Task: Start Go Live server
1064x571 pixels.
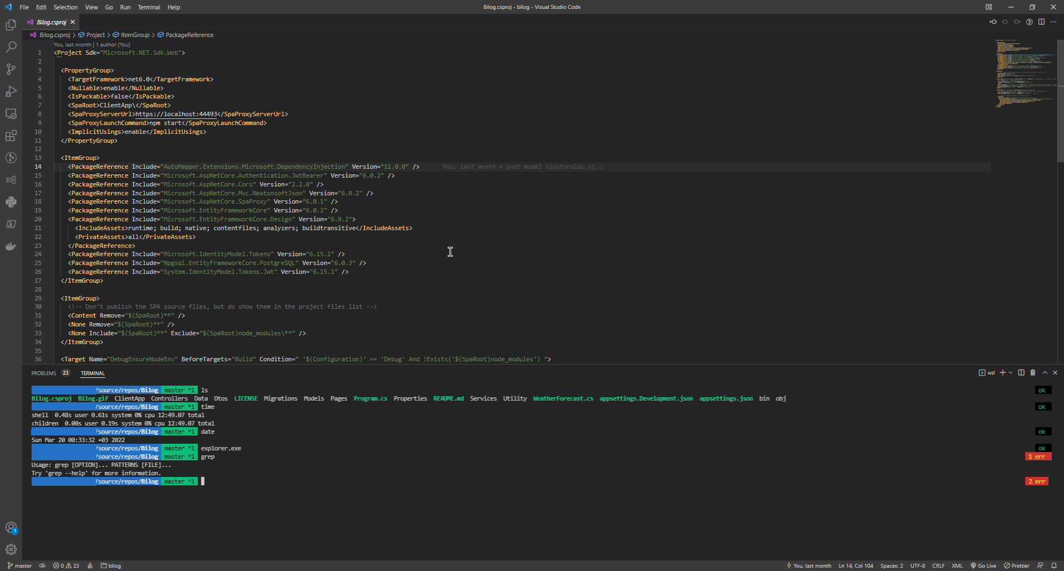Action: tap(983, 565)
